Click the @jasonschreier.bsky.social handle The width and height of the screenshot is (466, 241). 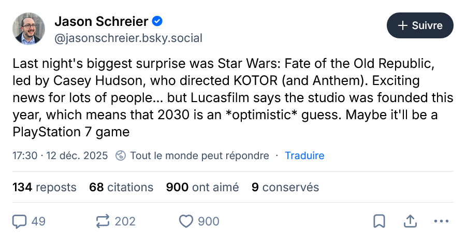click(128, 38)
